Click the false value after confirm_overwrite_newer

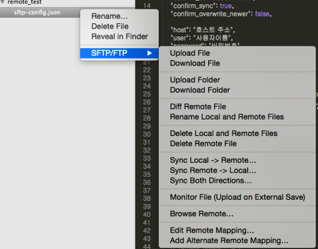263,14
